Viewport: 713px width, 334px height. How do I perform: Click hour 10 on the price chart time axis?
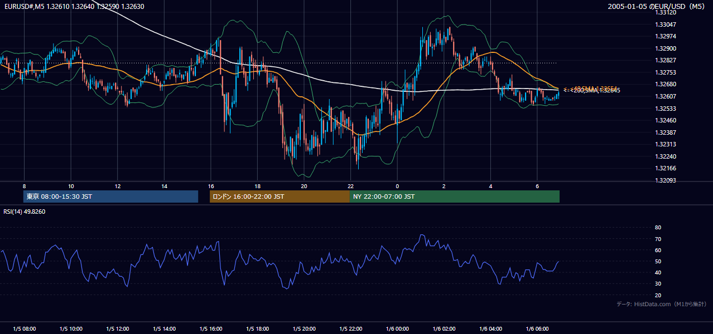click(x=71, y=186)
